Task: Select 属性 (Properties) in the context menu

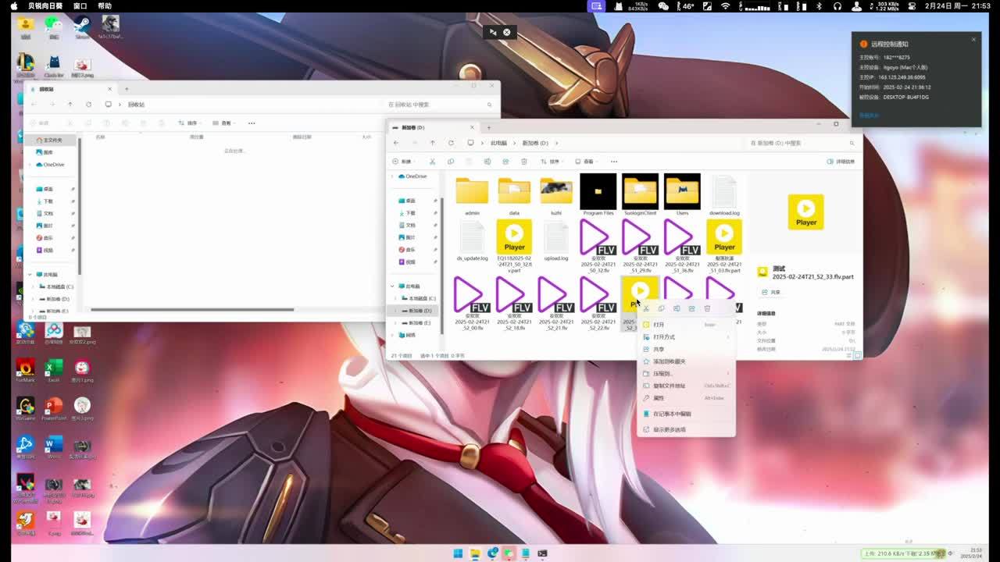Action: coord(659,398)
